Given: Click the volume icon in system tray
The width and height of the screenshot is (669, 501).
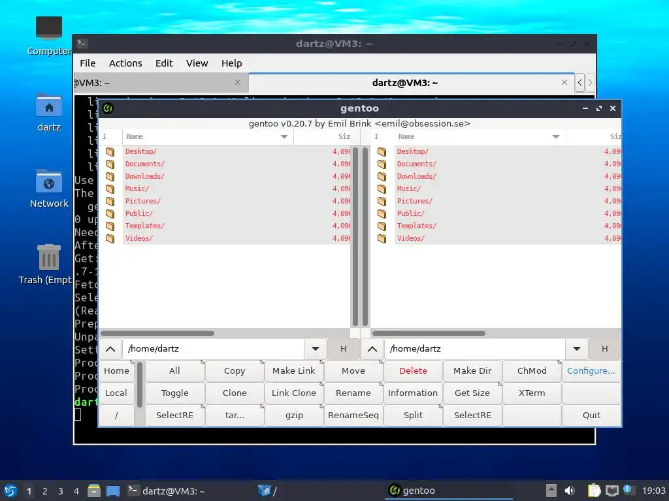Looking at the screenshot, I should point(570,491).
